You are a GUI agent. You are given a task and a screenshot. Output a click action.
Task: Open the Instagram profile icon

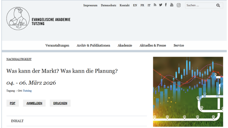[x=179, y=5]
